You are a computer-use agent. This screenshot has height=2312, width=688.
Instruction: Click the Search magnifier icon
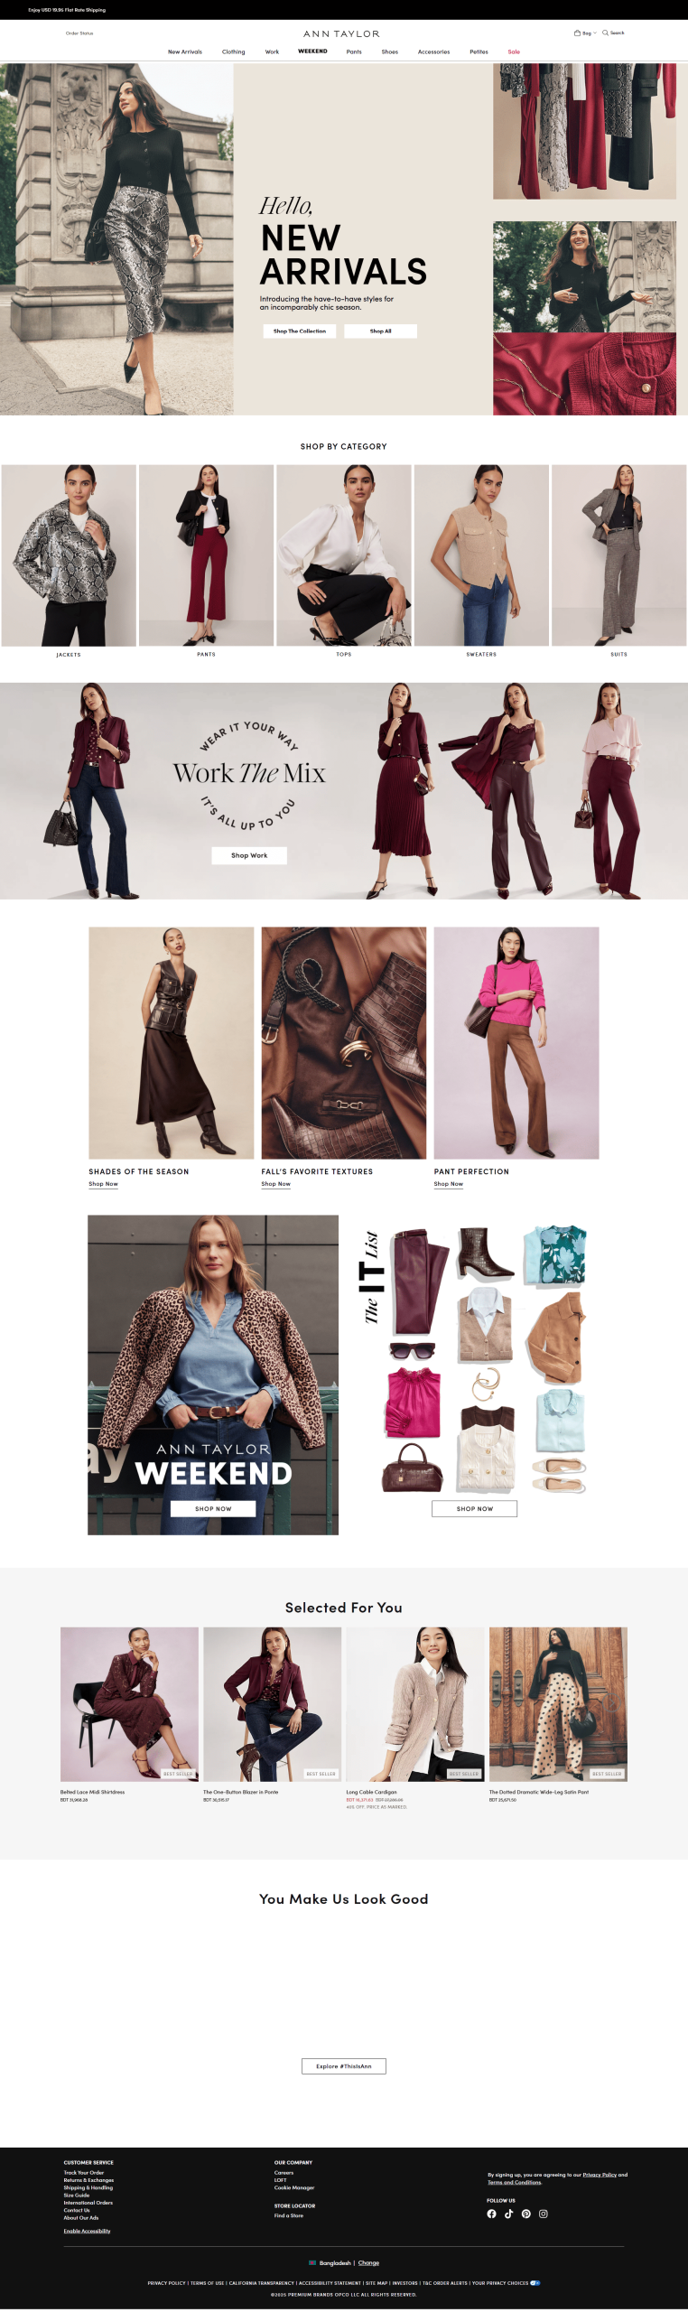(605, 33)
